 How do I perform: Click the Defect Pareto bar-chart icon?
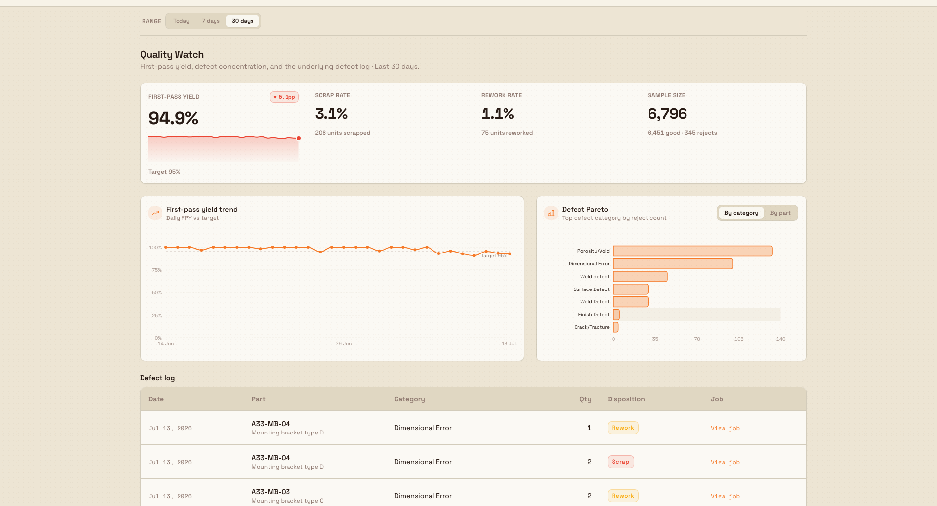point(551,213)
